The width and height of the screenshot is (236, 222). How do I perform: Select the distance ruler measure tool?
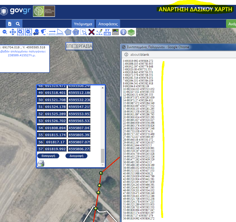coord(52,32)
